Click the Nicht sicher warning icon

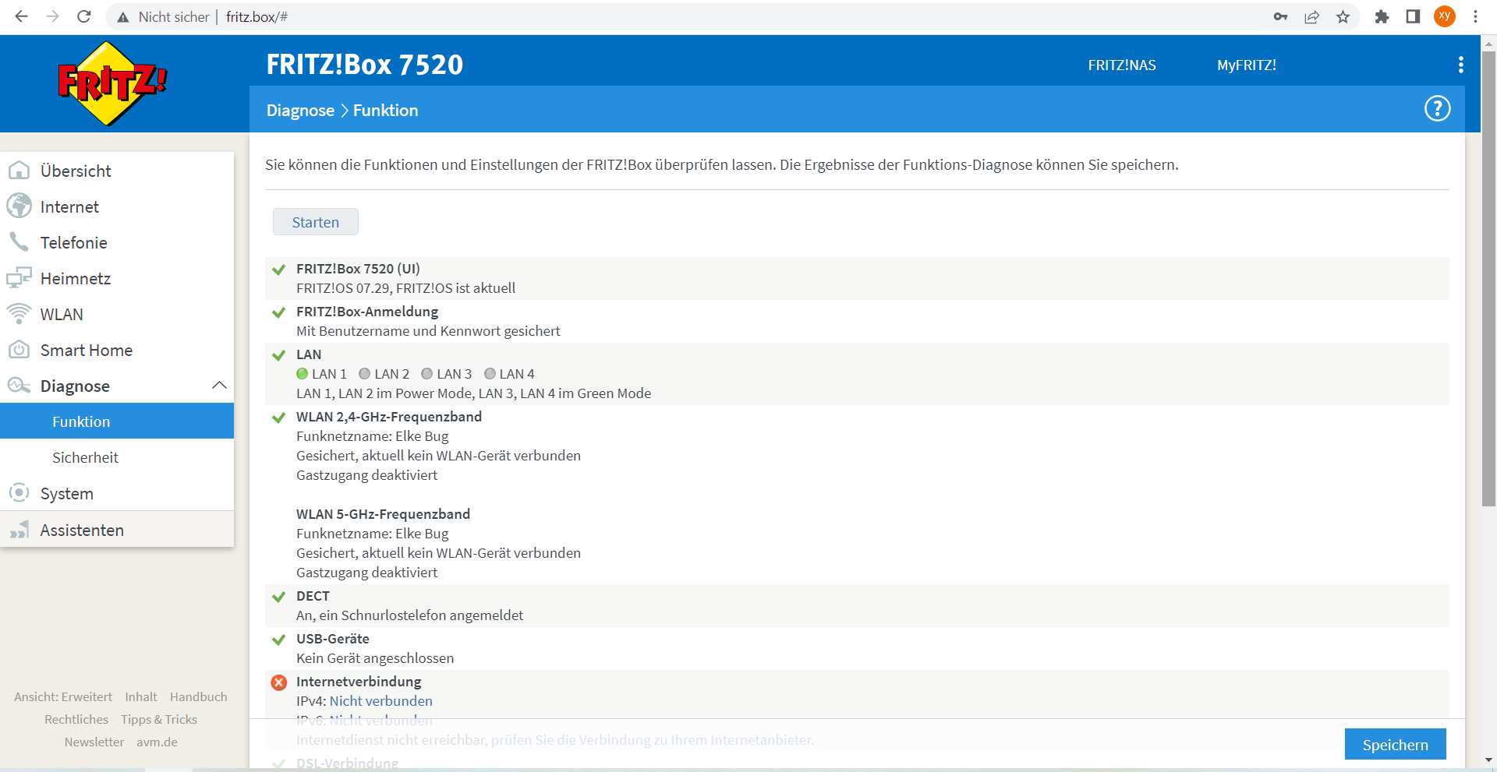coord(122,17)
